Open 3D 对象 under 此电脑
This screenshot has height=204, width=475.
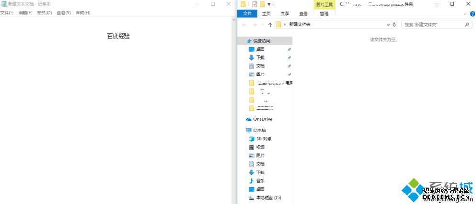[x=264, y=139]
